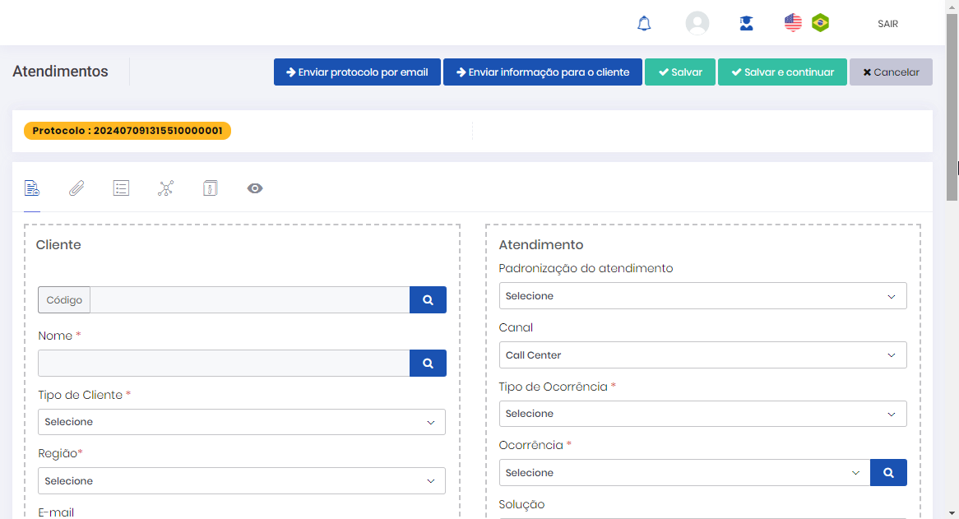Open the checklist tab icon
This screenshot has height=519, width=959.
pyautogui.click(x=121, y=188)
